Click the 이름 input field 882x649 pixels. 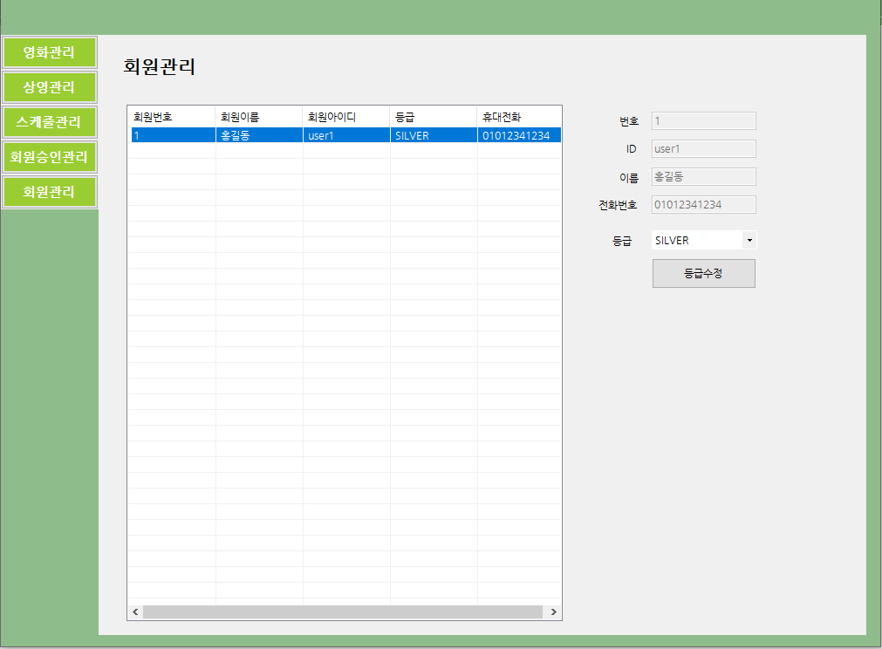click(703, 176)
